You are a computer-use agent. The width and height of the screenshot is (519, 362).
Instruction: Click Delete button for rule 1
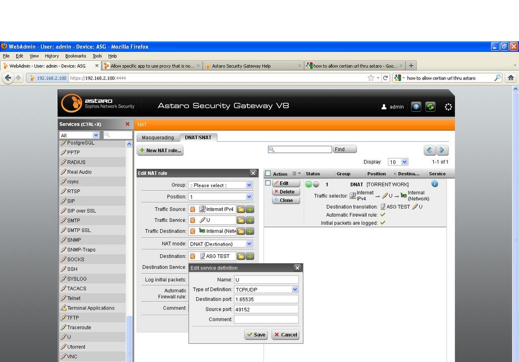[x=286, y=192]
